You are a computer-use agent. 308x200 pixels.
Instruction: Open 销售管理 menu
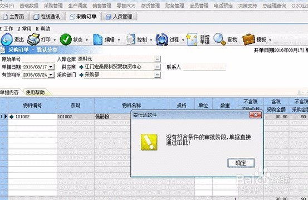[102, 6]
